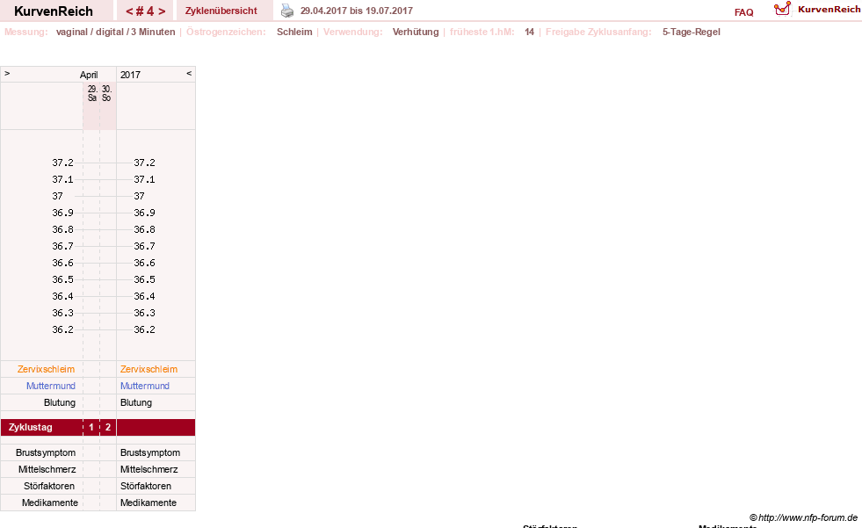
Task: Click the right Blutung row label
Action: click(136, 402)
